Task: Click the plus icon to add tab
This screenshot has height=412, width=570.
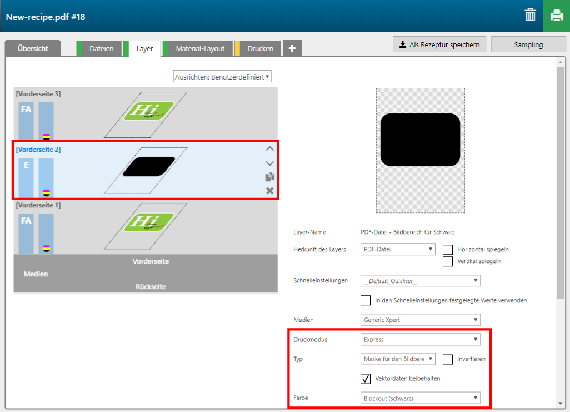Action: click(x=292, y=49)
